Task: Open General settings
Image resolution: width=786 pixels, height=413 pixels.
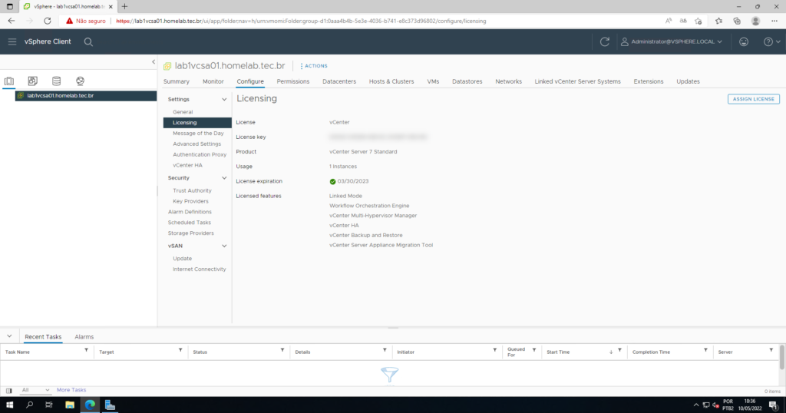Action: (x=183, y=112)
